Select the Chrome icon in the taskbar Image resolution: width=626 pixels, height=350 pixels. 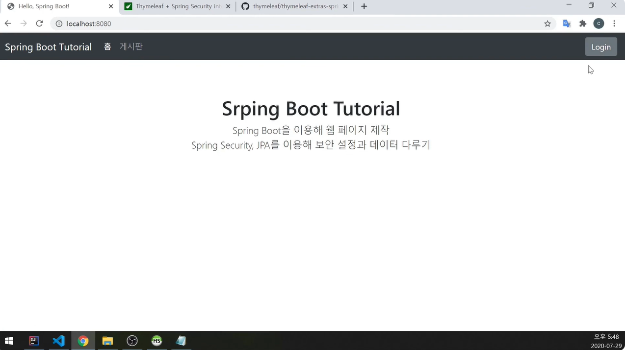click(83, 341)
